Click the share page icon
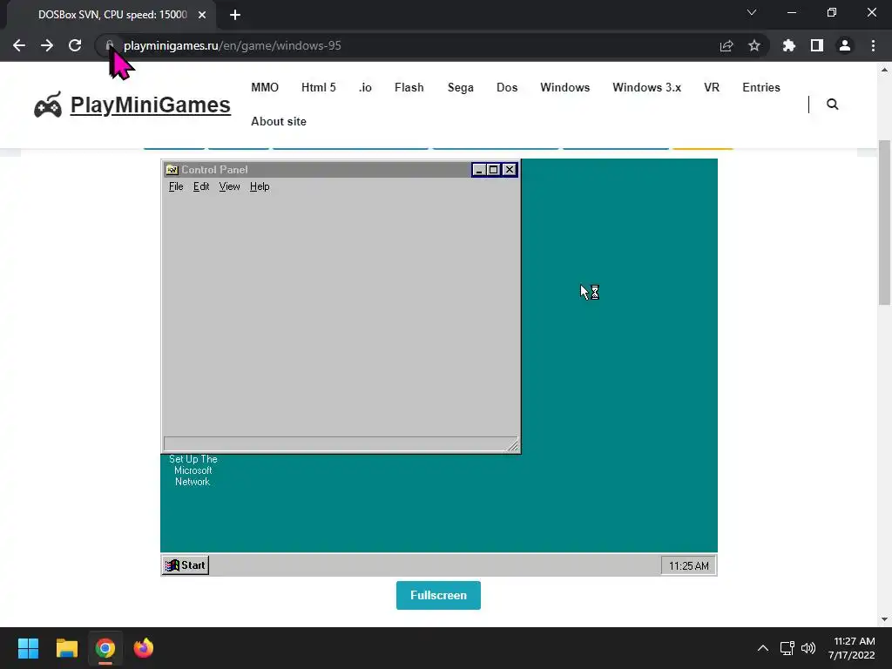 (726, 45)
